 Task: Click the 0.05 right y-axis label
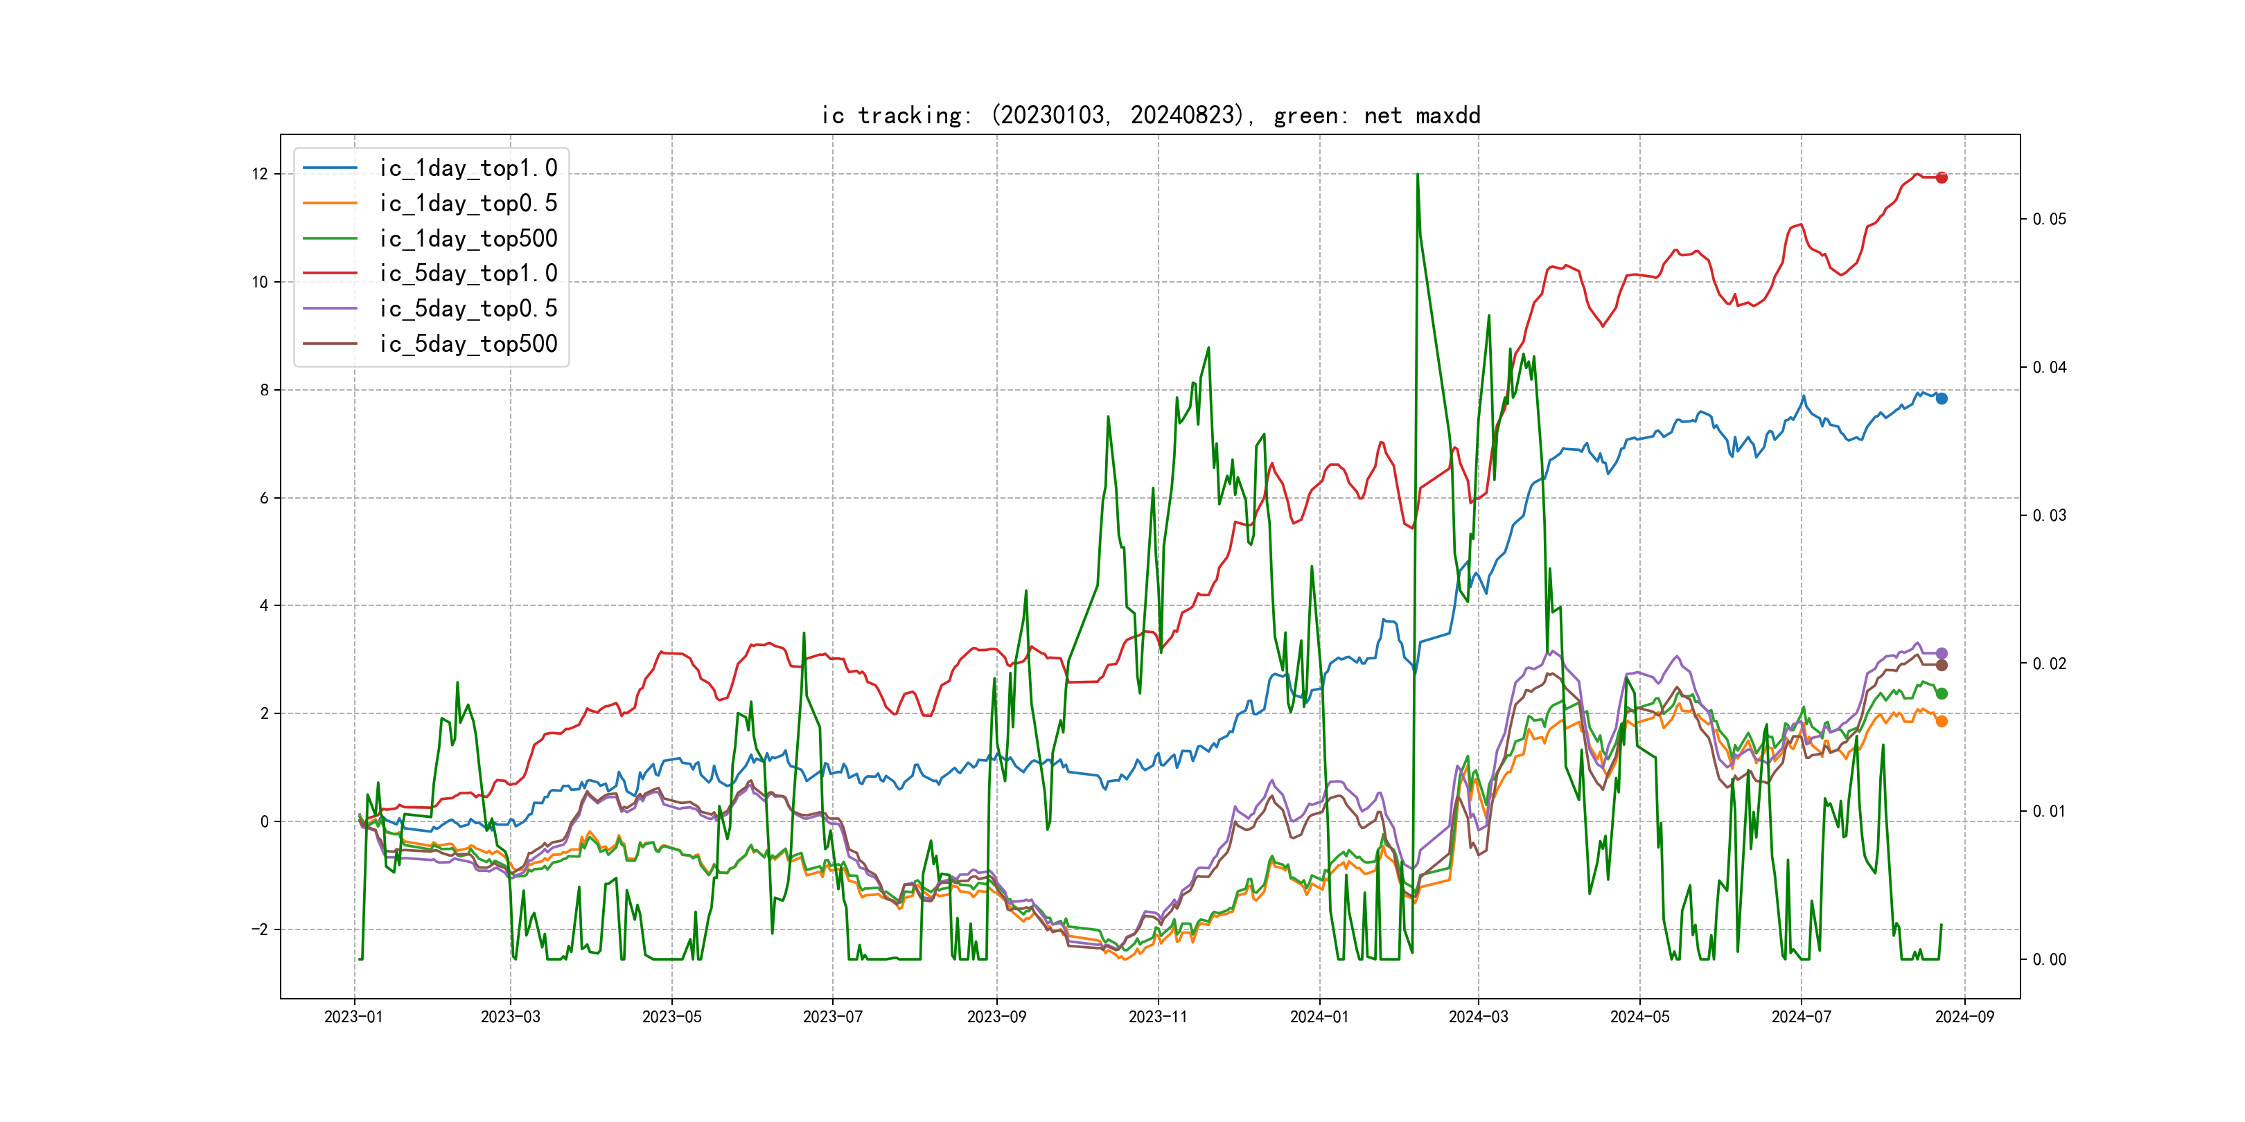pyautogui.click(x=2049, y=219)
